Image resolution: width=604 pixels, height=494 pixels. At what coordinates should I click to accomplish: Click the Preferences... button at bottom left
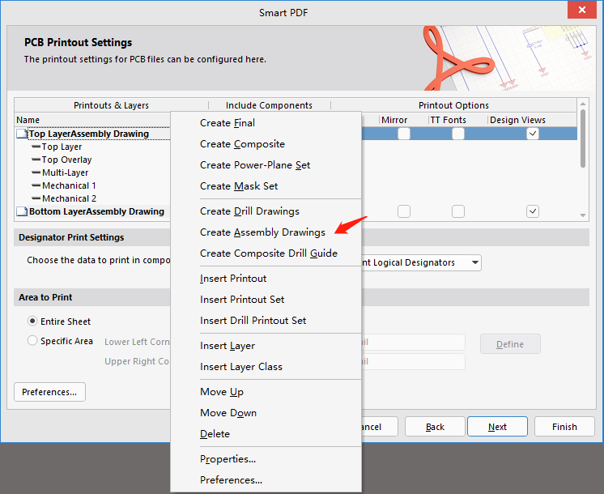[49, 392]
